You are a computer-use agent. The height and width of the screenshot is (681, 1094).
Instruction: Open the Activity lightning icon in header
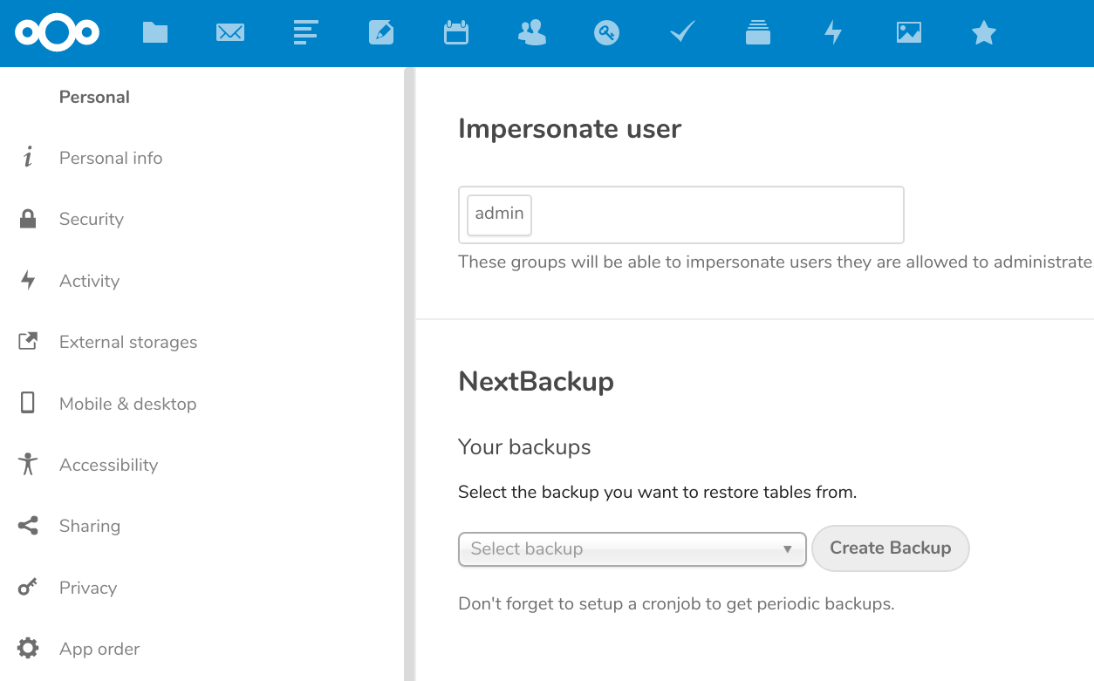click(x=833, y=33)
